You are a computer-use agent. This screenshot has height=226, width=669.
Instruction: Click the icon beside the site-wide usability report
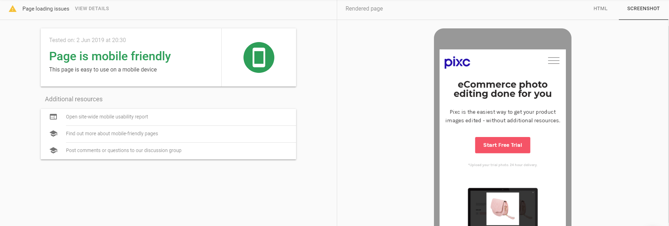(53, 117)
